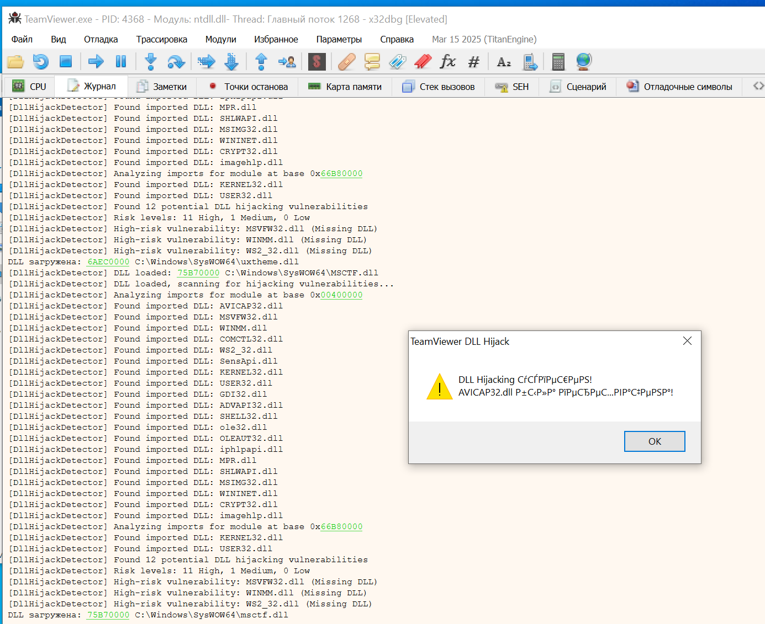
Task: Restart the debugged program
Action: pos(41,62)
